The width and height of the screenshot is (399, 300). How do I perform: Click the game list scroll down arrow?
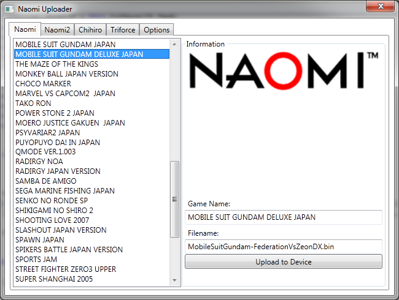pyautogui.click(x=174, y=280)
